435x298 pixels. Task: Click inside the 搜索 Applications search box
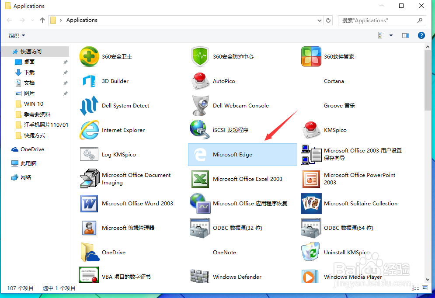[x=376, y=20]
